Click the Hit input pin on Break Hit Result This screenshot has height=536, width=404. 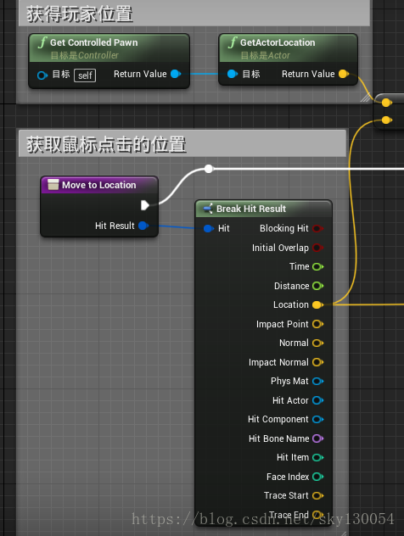[x=208, y=228]
